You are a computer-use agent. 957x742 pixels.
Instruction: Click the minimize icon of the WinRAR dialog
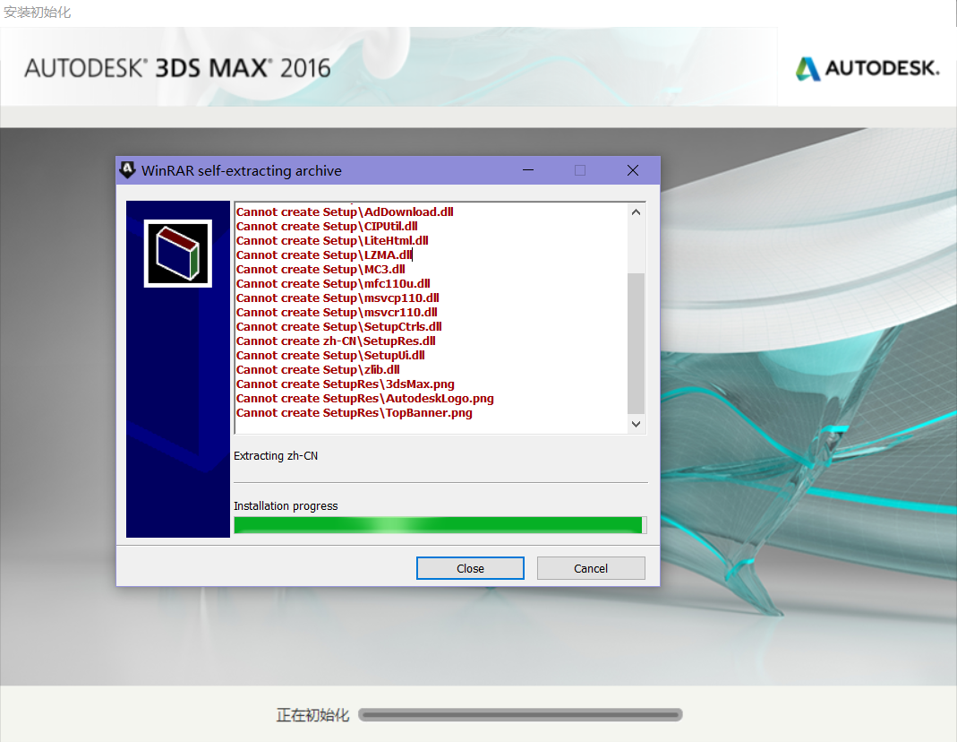point(528,170)
